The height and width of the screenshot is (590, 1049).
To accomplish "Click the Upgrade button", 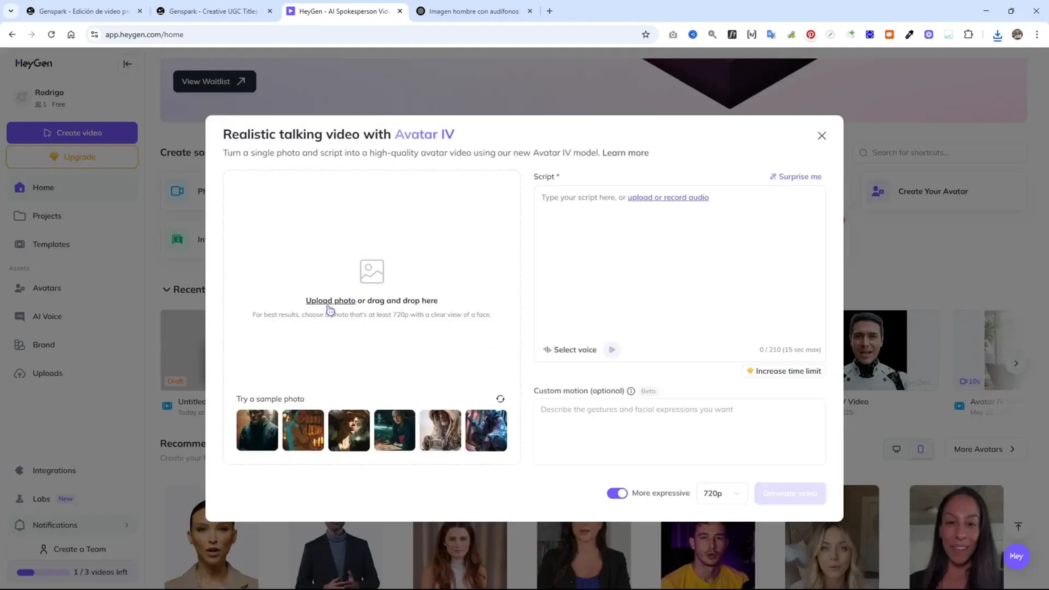I will coord(72,157).
